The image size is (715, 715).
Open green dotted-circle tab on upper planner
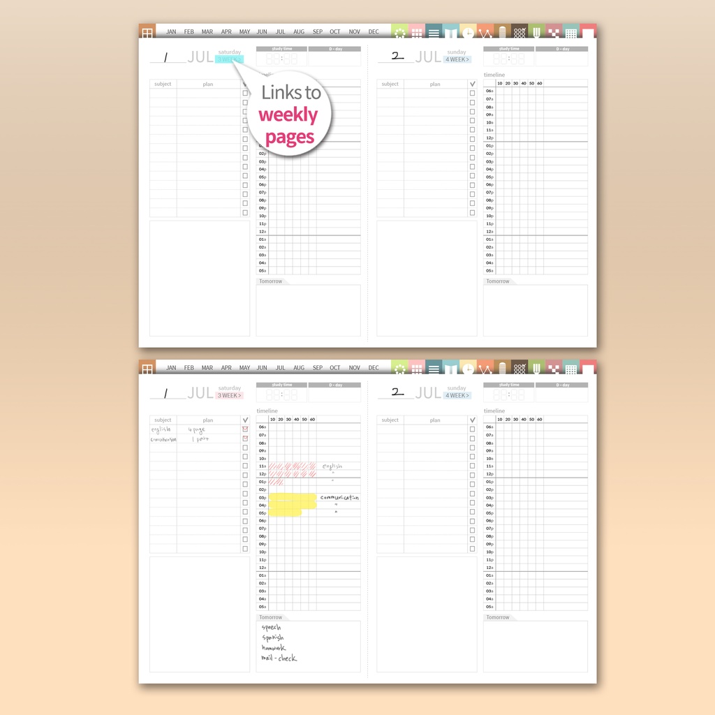(x=399, y=31)
